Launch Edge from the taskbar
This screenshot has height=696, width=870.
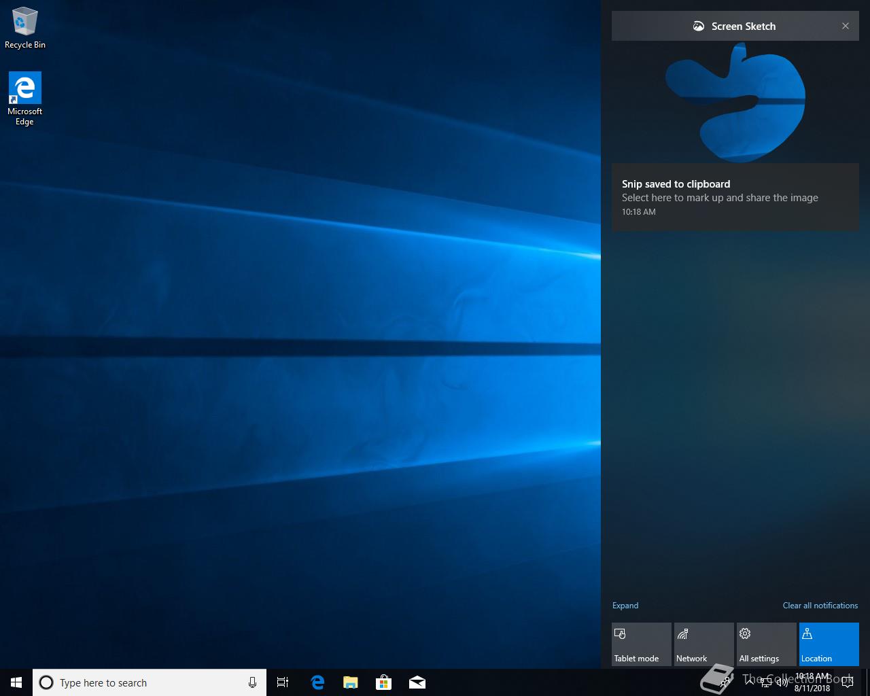point(317,682)
